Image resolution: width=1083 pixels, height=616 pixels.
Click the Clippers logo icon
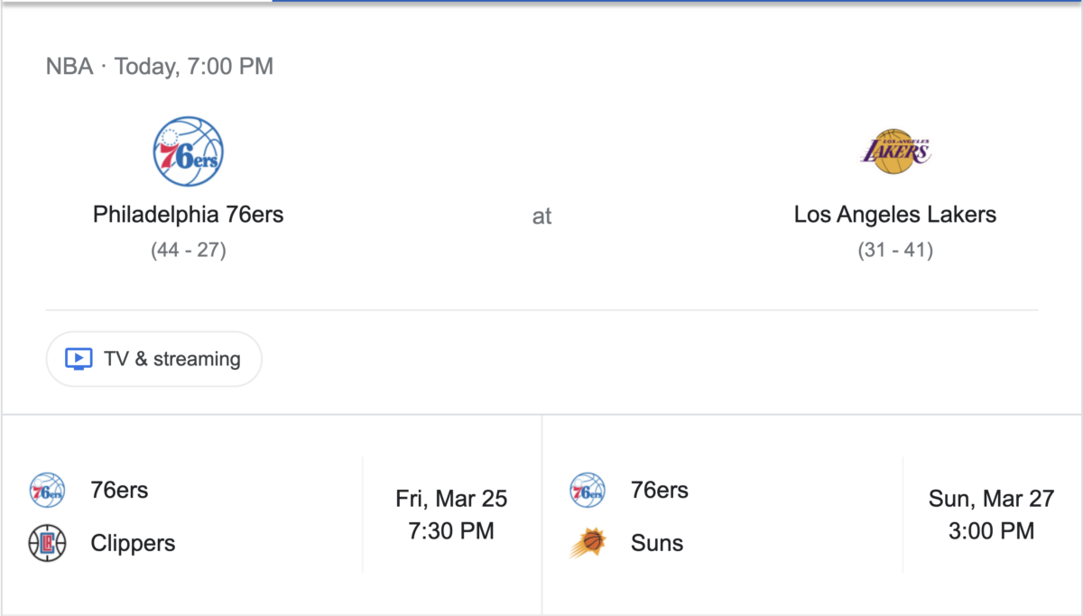(x=47, y=543)
